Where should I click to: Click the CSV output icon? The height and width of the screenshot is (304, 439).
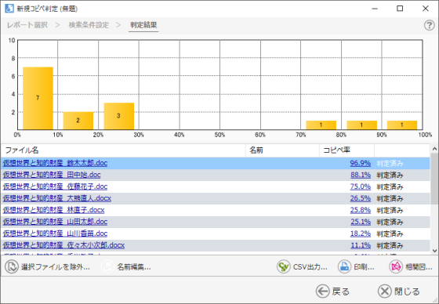pos(283,266)
